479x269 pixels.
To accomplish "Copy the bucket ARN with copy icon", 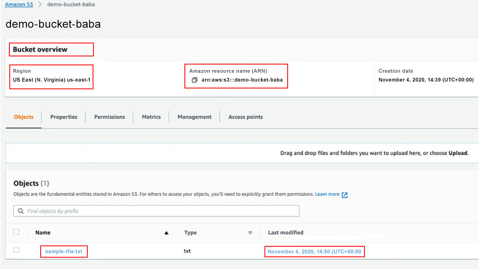I will (195, 80).
